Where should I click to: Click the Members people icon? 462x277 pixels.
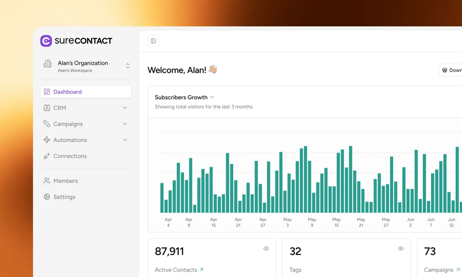pos(47,181)
